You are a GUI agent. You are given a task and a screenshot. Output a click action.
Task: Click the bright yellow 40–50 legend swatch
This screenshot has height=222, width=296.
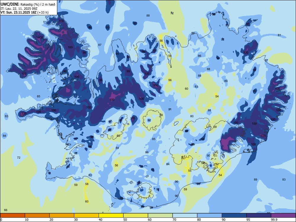[x=111, y=215]
